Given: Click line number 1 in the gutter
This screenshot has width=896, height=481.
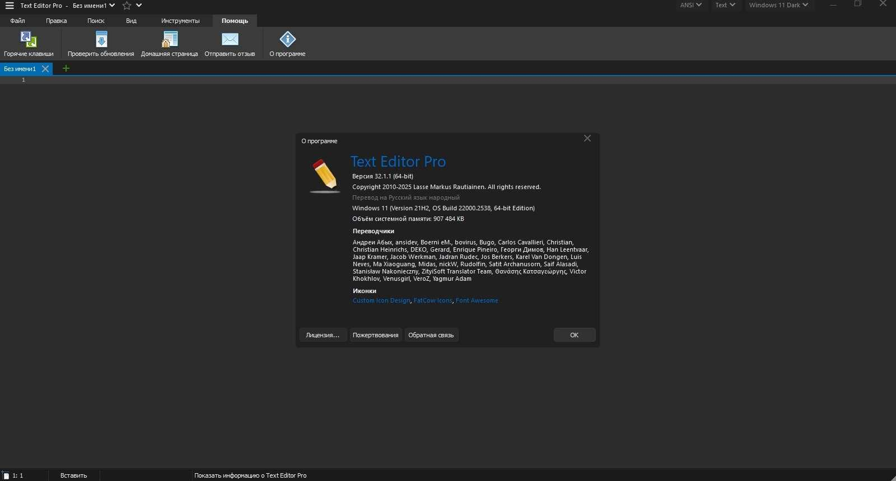Looking at the screenshot, I should coord(24,80).
